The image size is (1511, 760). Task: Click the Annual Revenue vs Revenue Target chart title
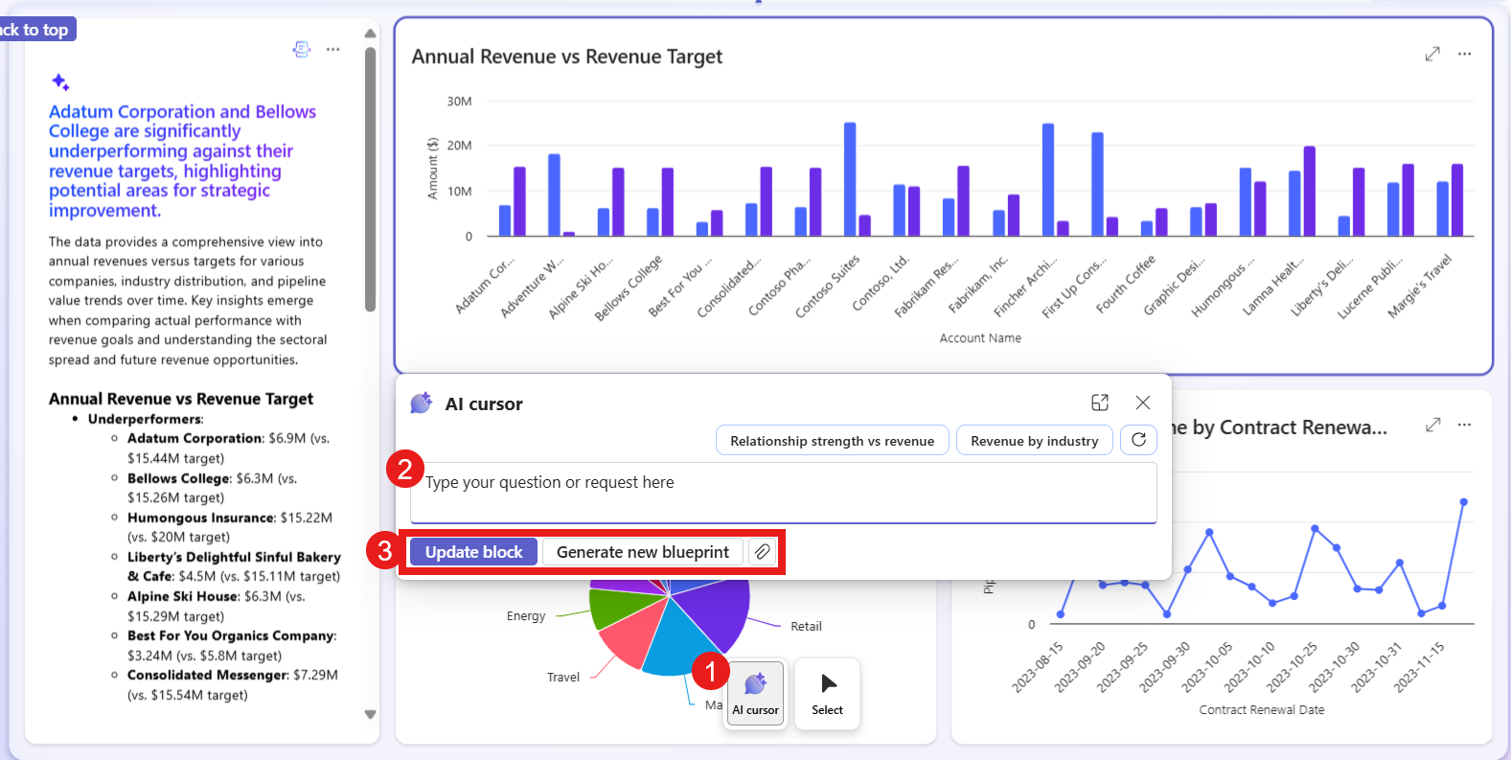(567, 57)
